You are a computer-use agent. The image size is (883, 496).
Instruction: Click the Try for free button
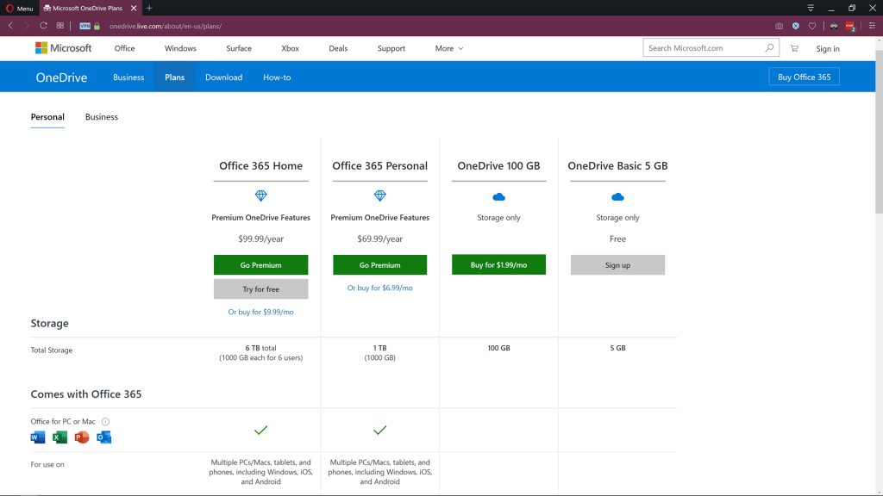point(260,289)
